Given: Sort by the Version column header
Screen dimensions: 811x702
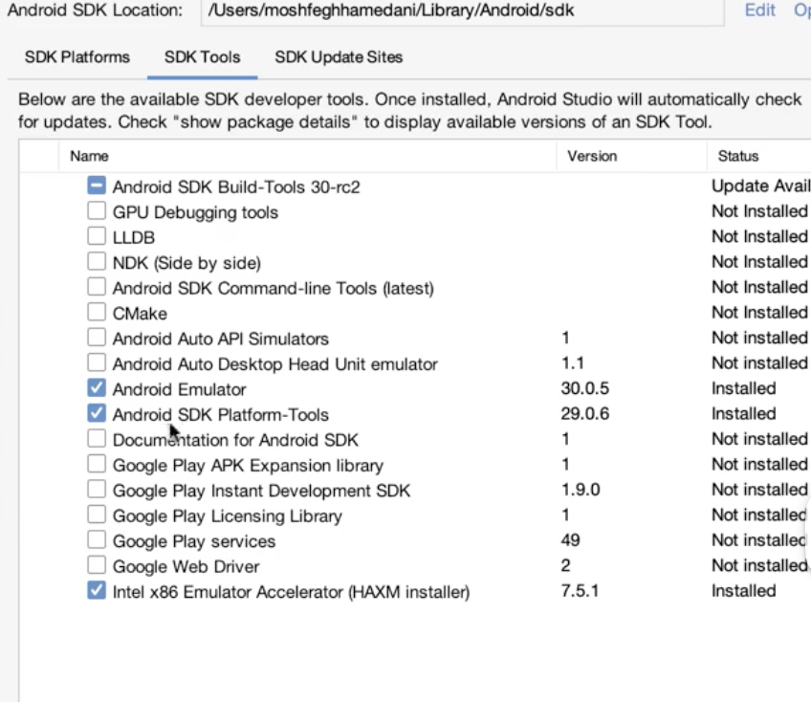Looking at the screenshot, I should tap(631, 156).
